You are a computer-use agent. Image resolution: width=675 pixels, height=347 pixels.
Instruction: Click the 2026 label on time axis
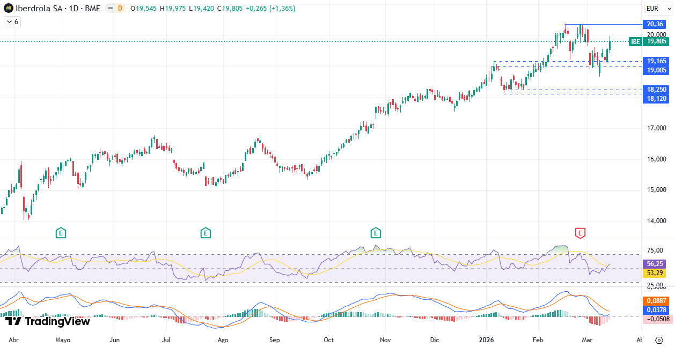pyautogui.click(x=486, y=340)
